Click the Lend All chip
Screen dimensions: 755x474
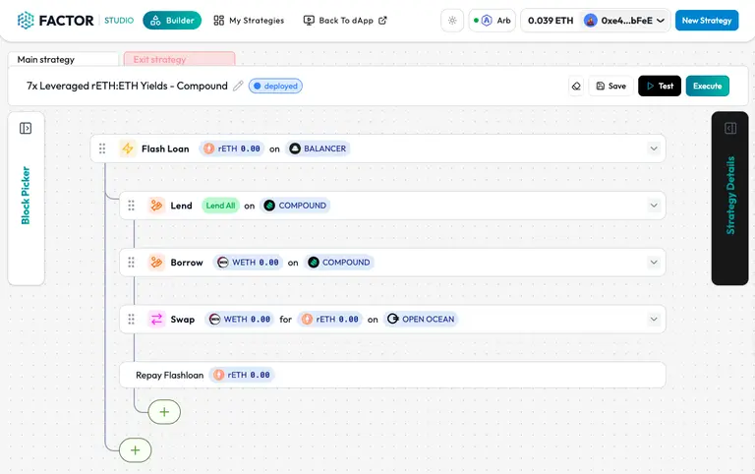click(220, 206)
